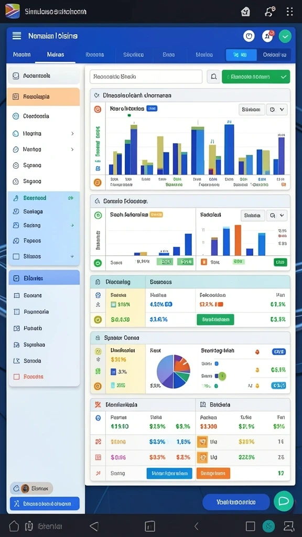
Task: Toggle the red checkbox beside Roootia in the sidebar
Action: [16, 377]
